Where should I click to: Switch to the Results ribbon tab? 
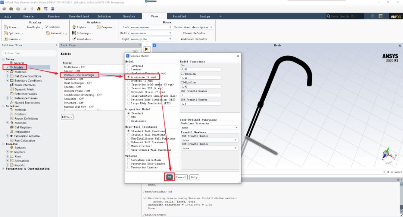(x=129, y=16)
